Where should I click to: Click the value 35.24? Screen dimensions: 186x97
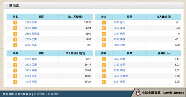click(x=88, y=82)
